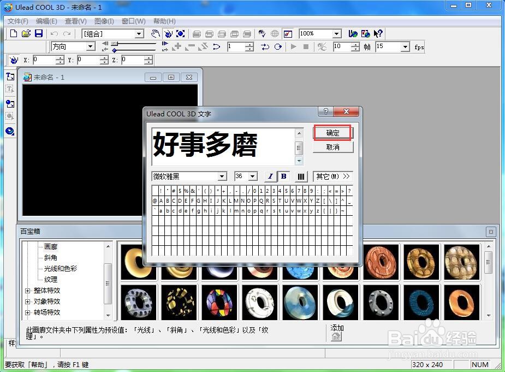The image size is (505, 372).
Task: Click the toolbar icon left of 100% zoom
Action: click(288, 33)
